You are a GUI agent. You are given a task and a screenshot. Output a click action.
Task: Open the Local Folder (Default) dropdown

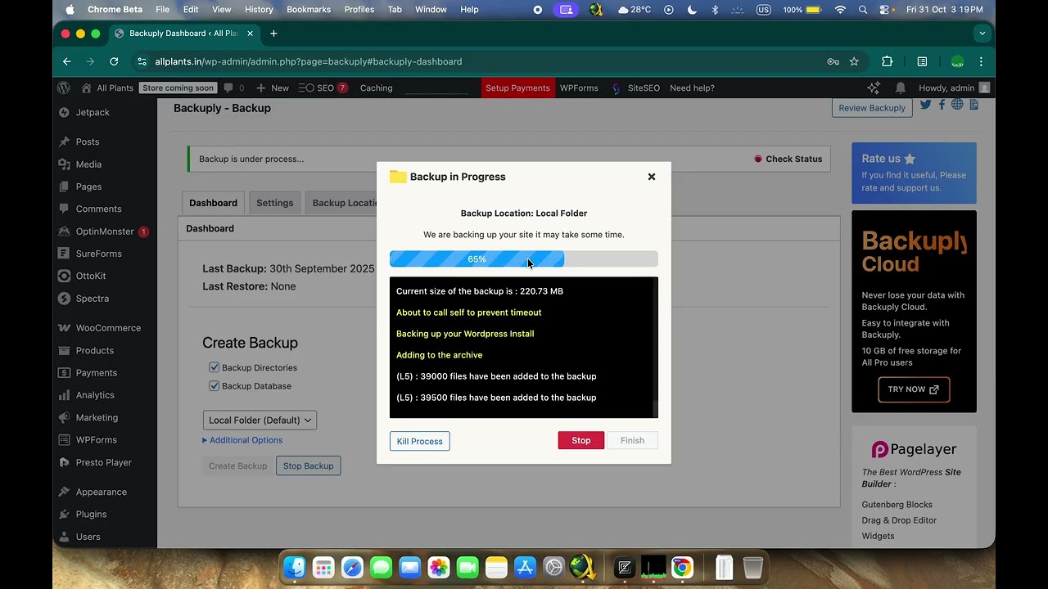tap(260, 420)
